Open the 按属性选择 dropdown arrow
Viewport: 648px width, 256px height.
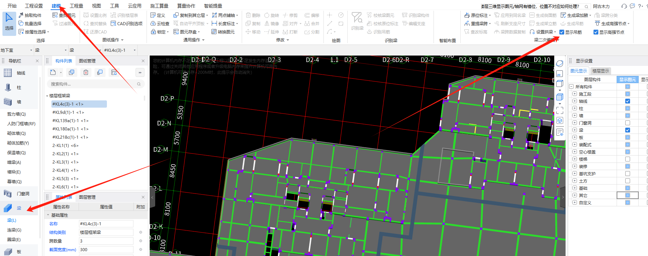[x=48, y=32]
